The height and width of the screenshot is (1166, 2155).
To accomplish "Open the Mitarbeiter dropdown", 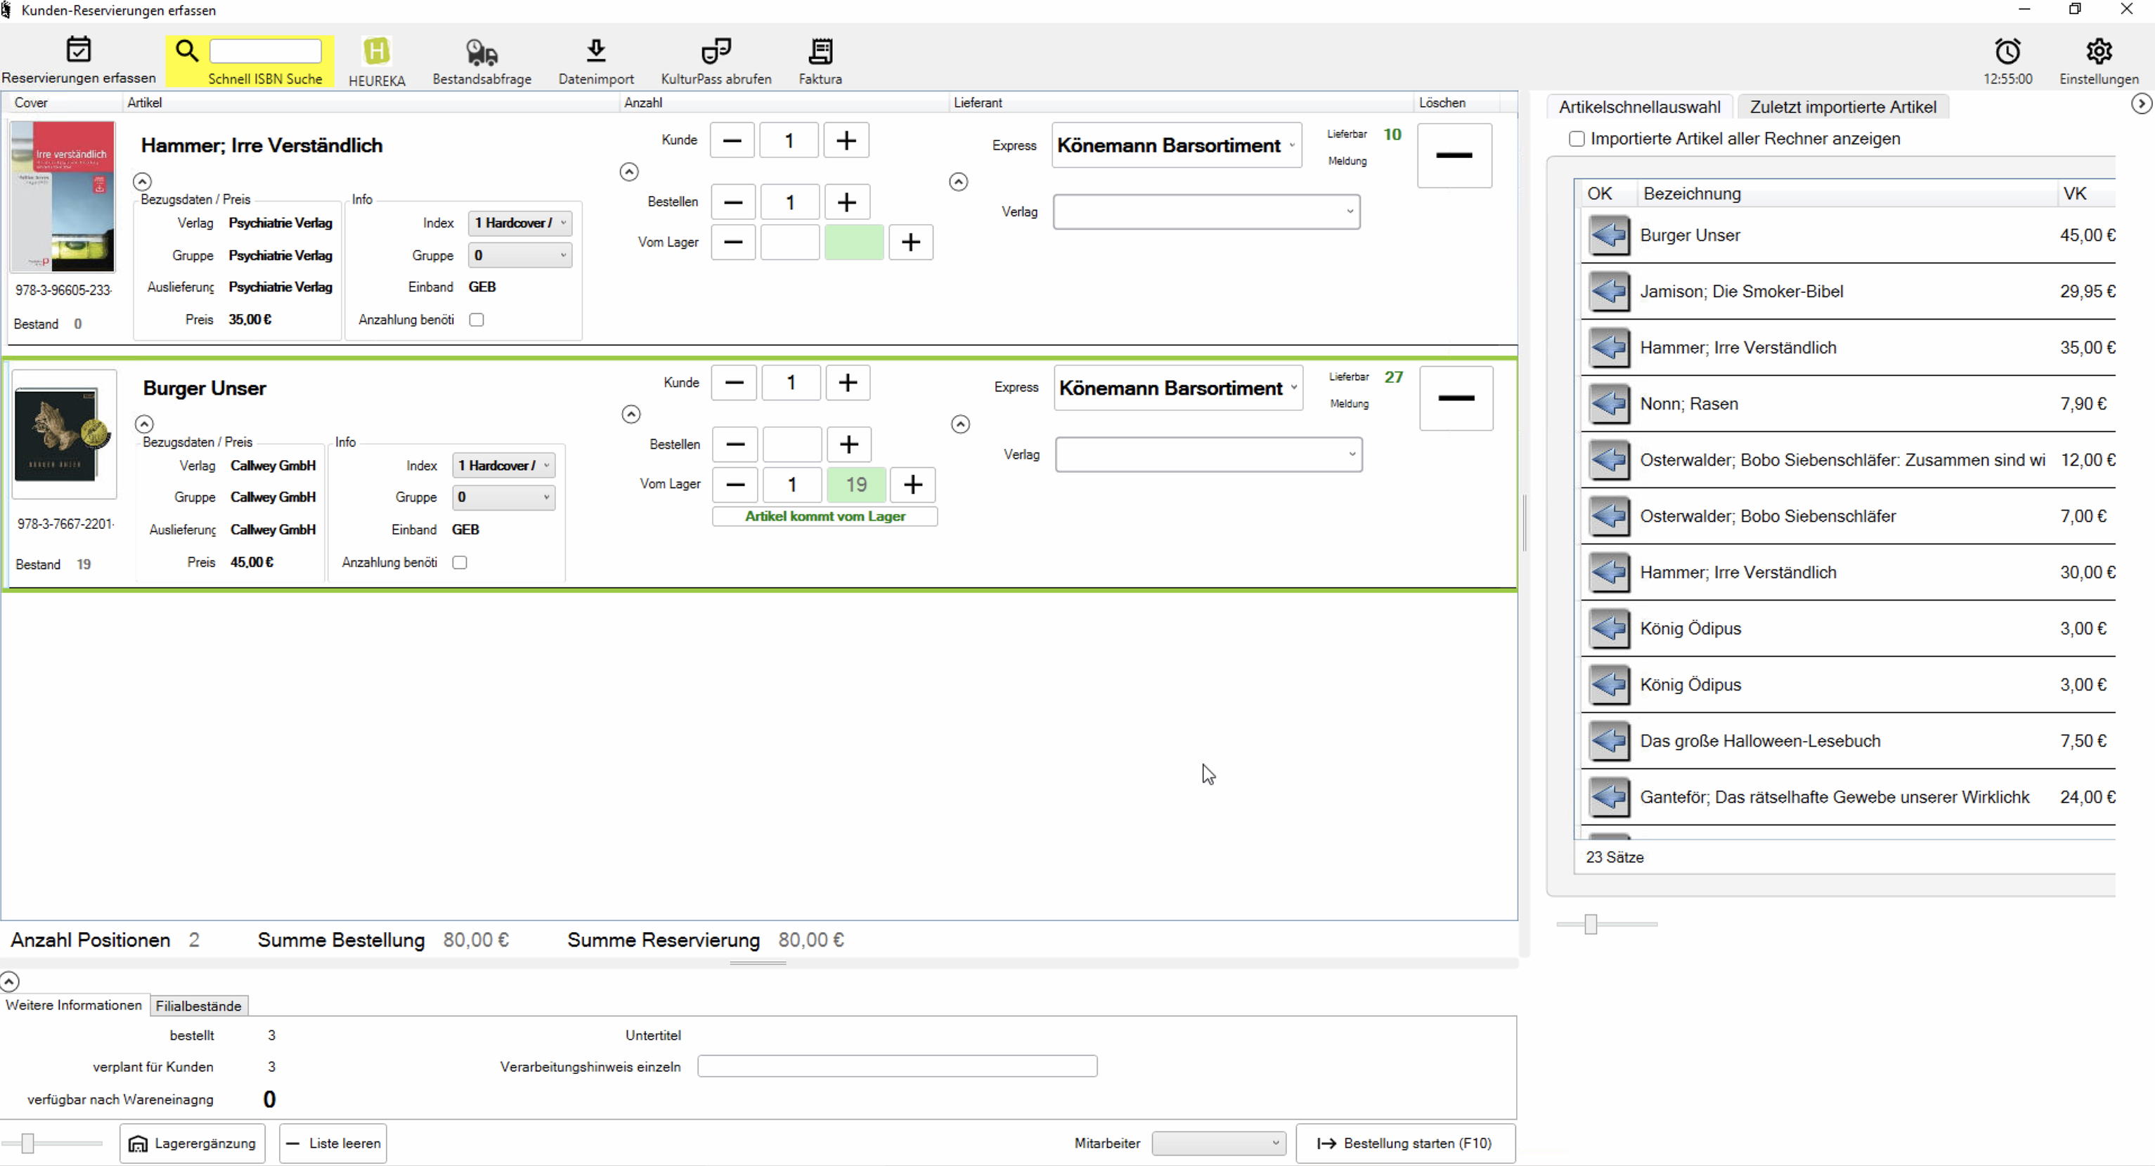I will point(1218,1144).
